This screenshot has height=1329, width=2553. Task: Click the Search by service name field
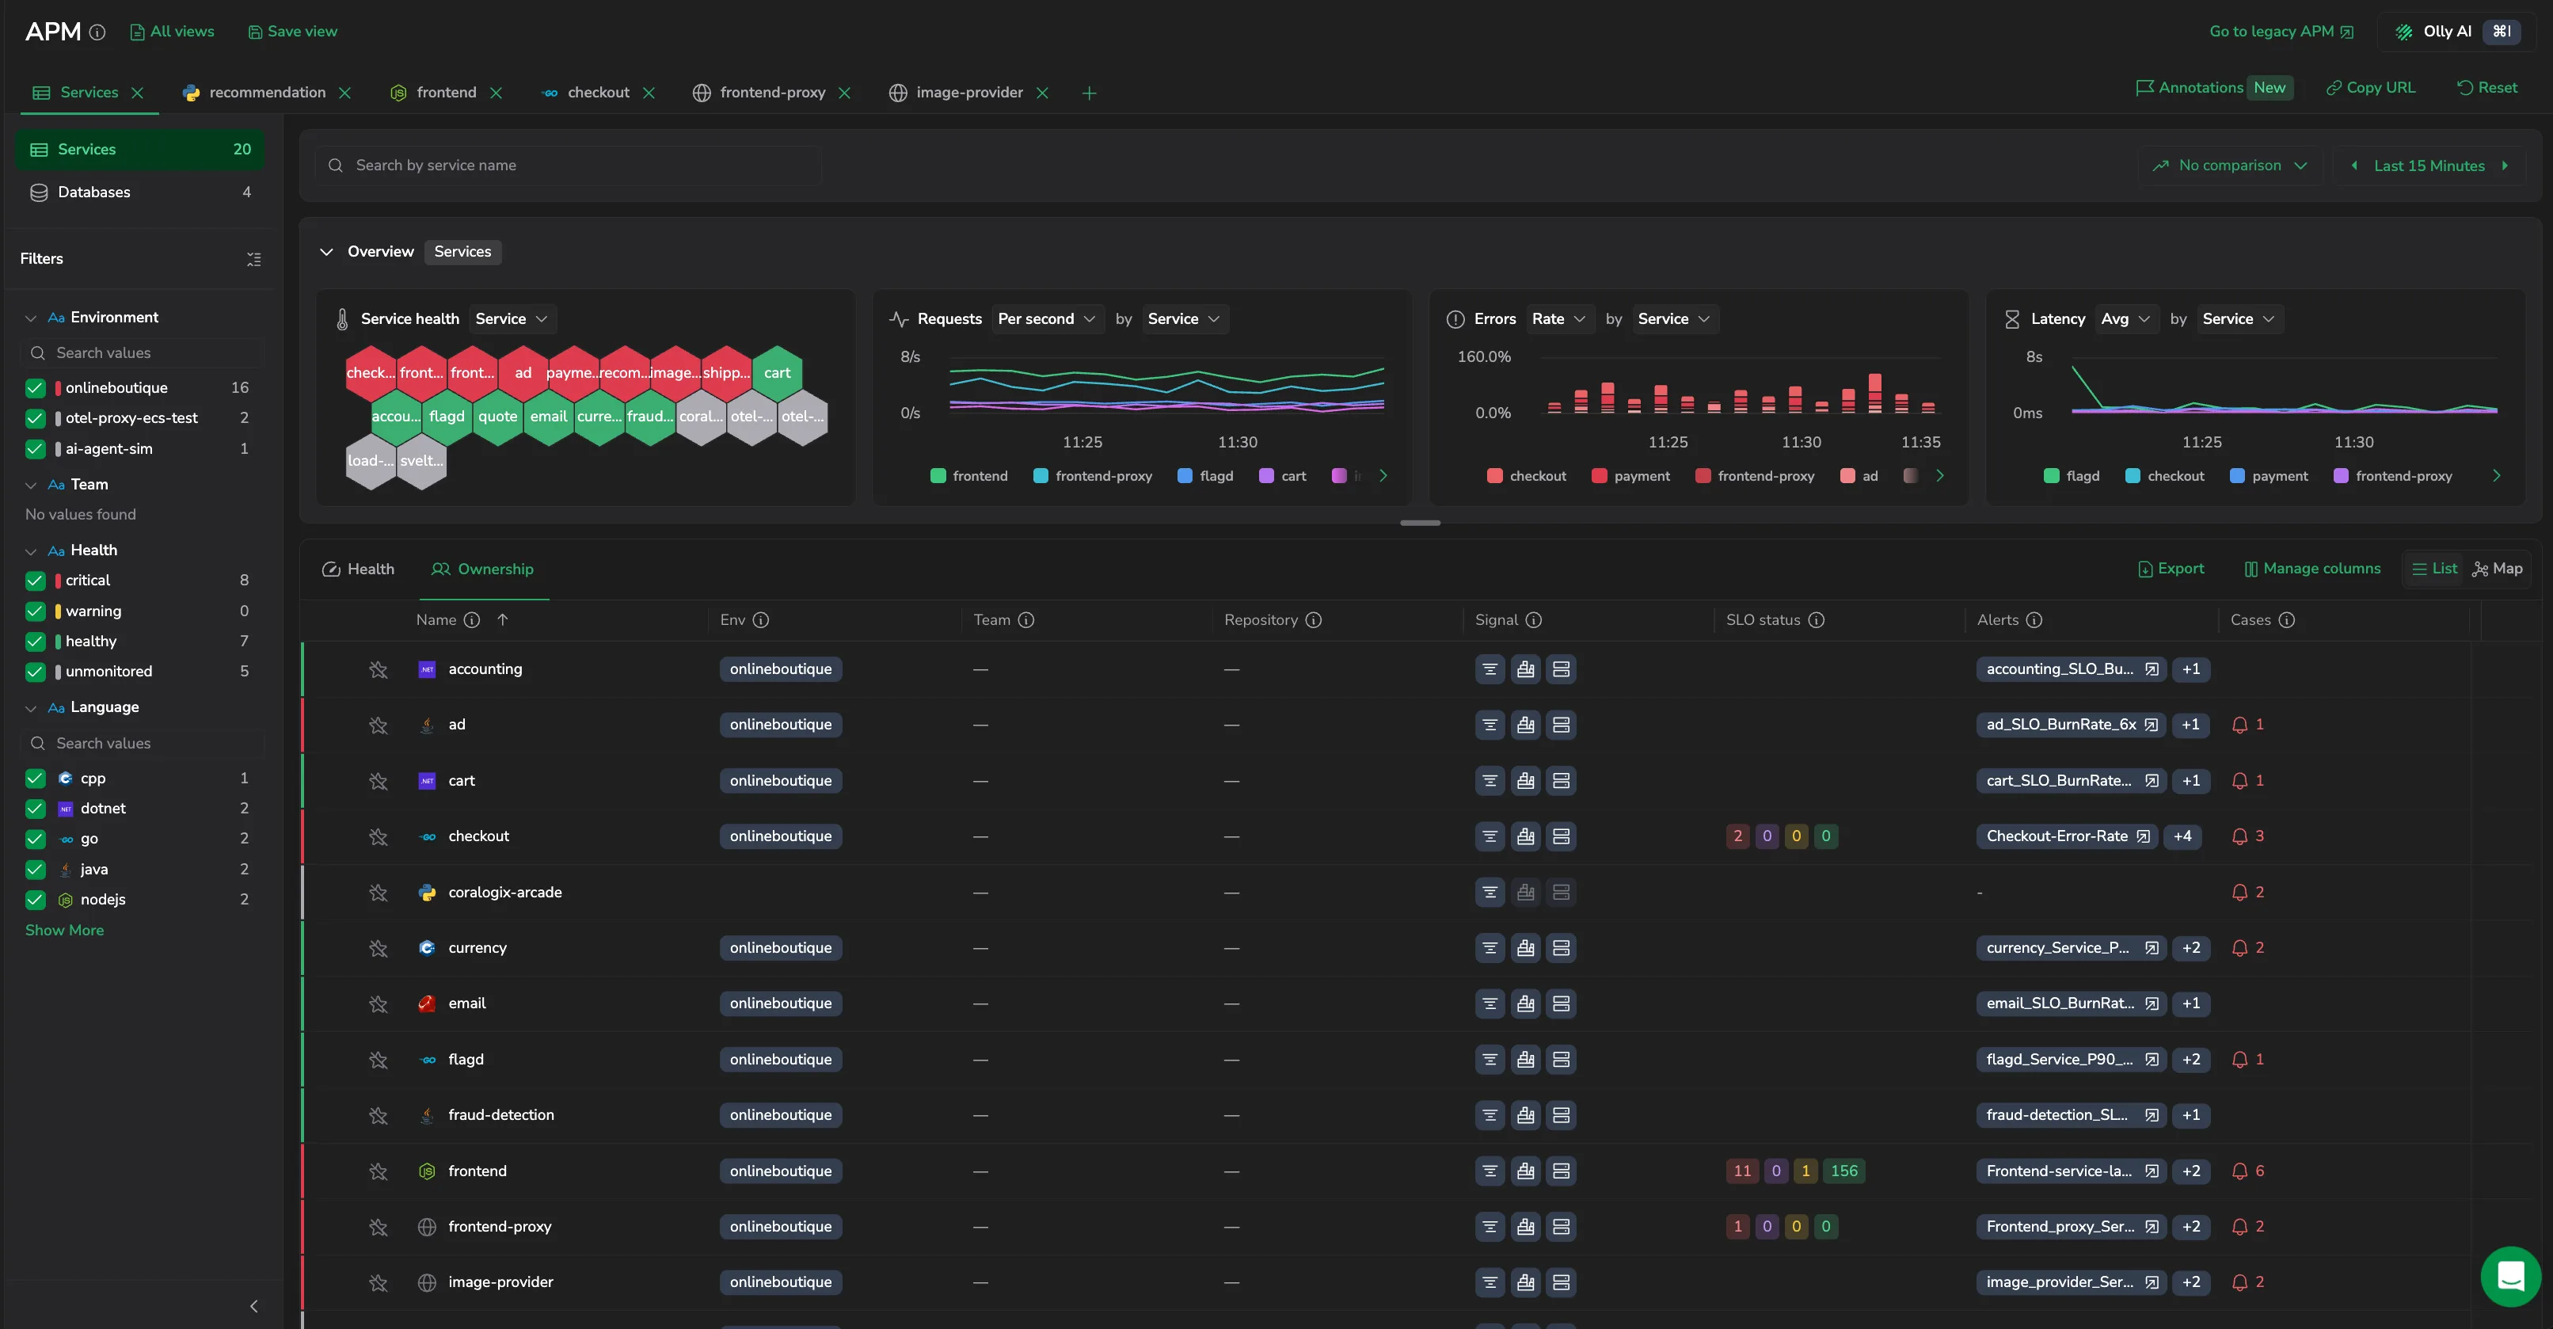[x=569, y=166]
